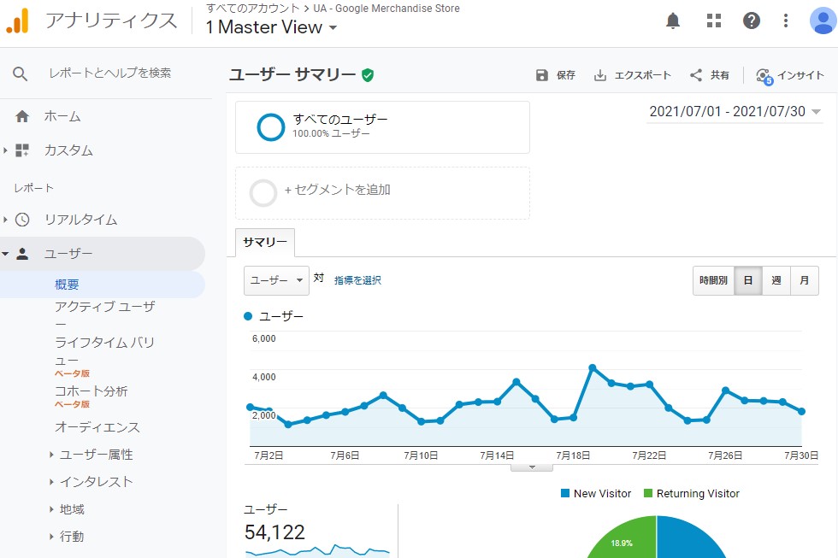Select the サマリー tab
This screenshot has width=838, height=558.
pos(265,243)
